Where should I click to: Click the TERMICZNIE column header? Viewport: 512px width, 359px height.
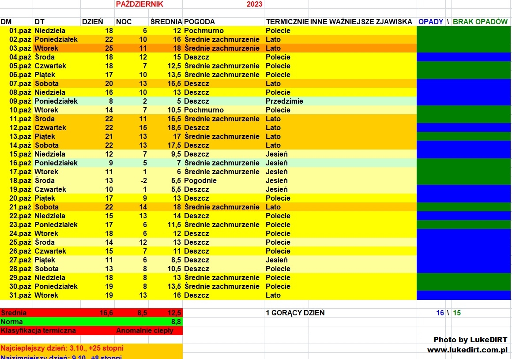pyautogui.click(x=286, y=22)
